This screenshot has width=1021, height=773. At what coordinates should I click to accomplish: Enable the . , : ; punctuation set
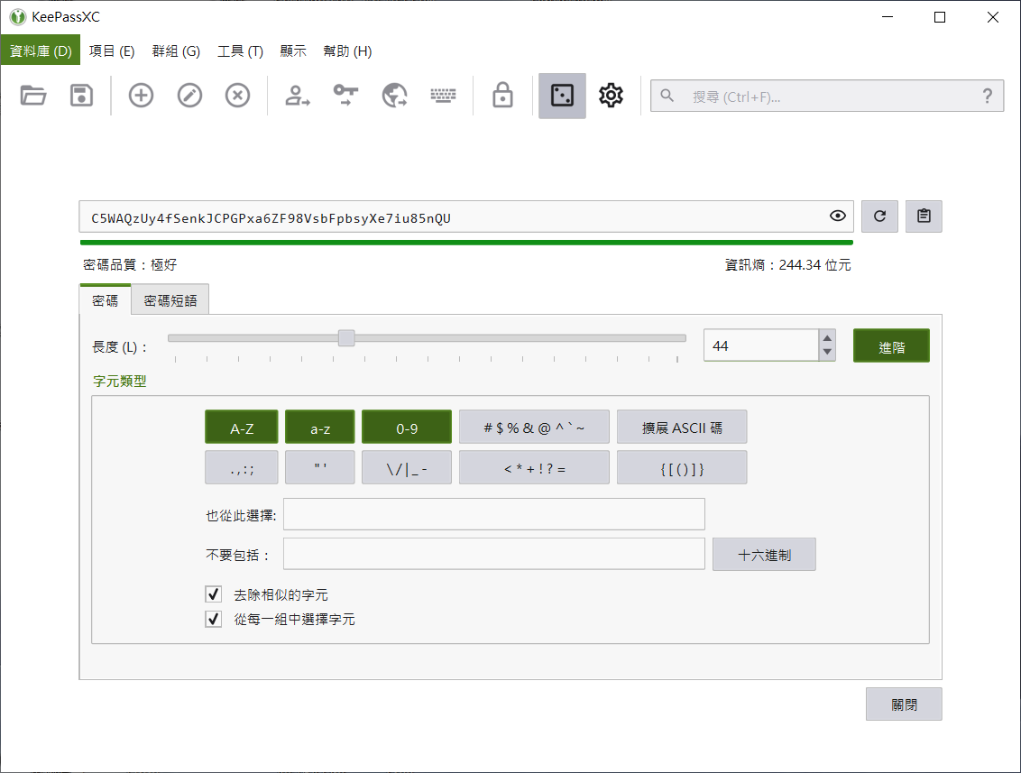point(242,467)
